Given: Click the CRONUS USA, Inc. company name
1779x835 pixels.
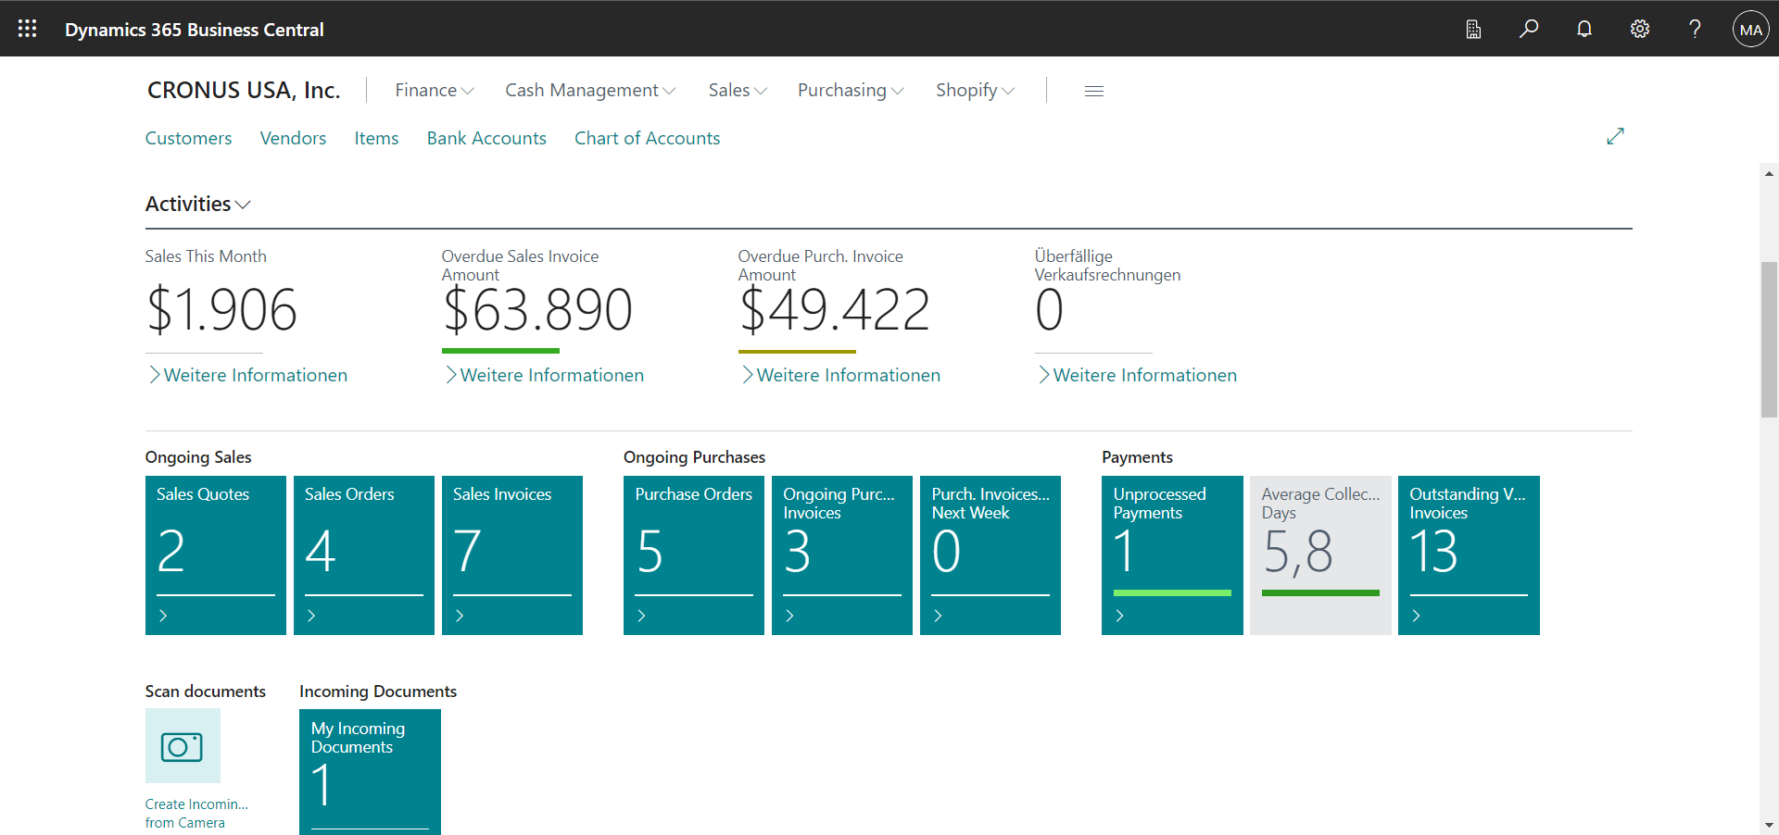Looking at the screenshot, I should tap(244, 90).
